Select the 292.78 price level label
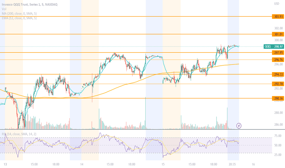The height and width of the screenshot is (168, 285). pos(278,84)
